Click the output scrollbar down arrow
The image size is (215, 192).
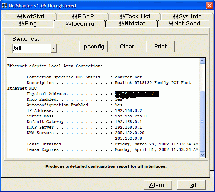202,155
